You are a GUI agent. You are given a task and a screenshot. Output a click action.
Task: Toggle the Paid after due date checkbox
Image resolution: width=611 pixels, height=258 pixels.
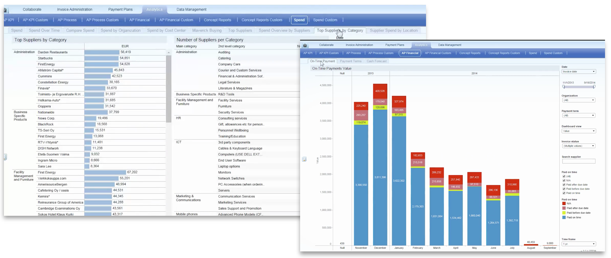564,185
